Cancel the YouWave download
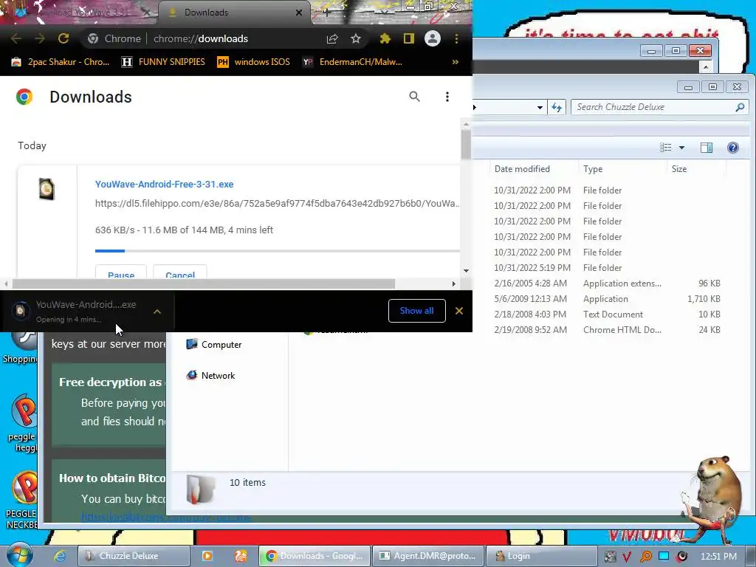Screen dimensions: 756x567 [180, 272]
